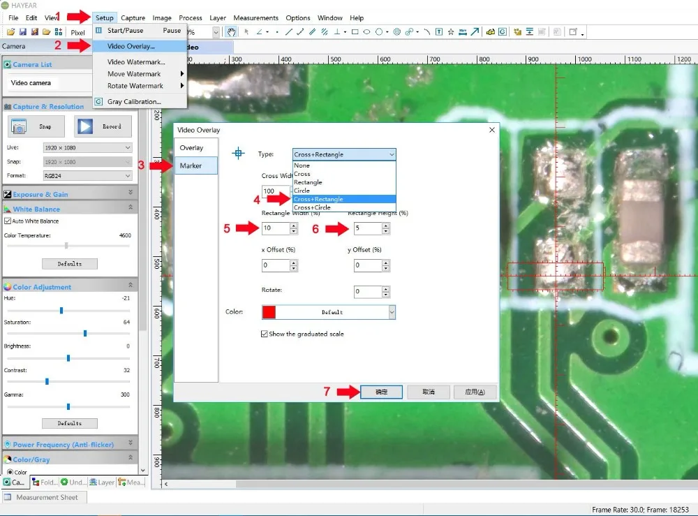Uncheck Show the graduated scale

tap(265, 334)
